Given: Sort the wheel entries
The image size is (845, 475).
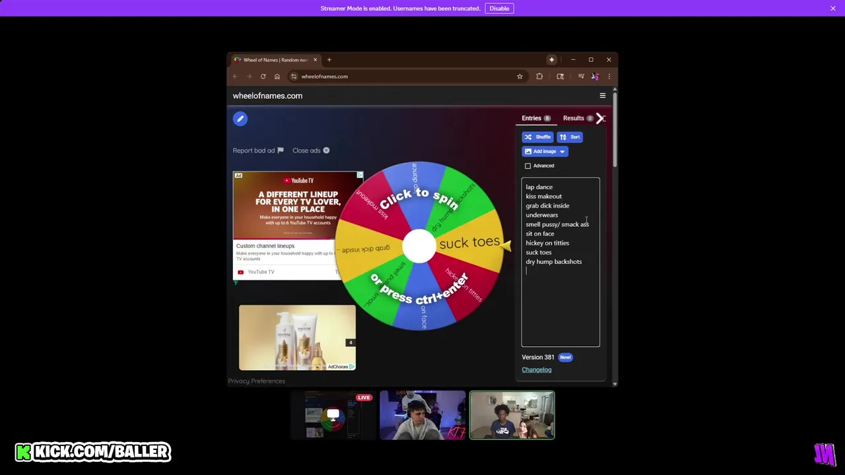Looking at the screenshot, I should pyautogui.click(x=570, y=137).
